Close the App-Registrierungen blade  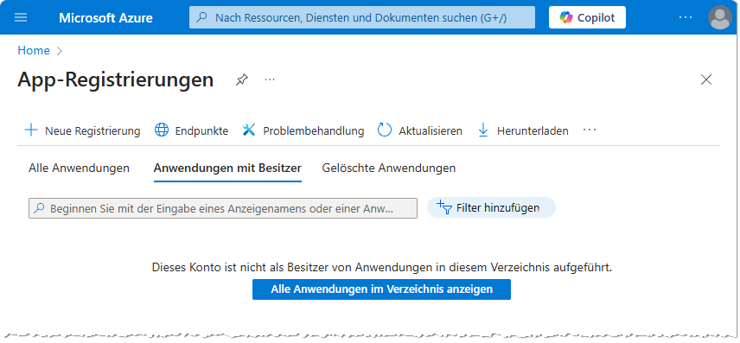click(706, 79)
